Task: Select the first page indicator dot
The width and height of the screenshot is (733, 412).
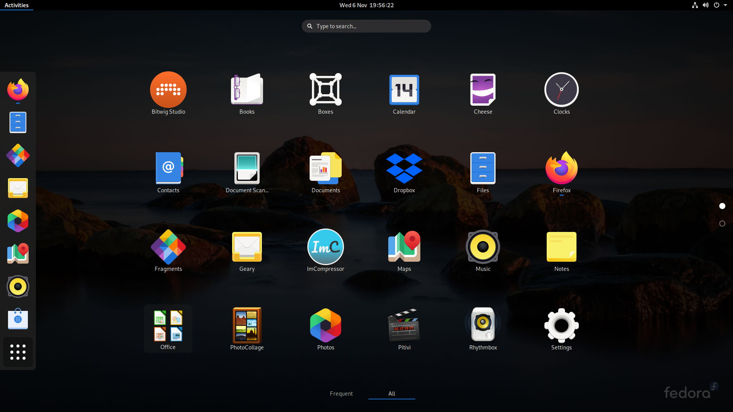Action: [722, 206]
